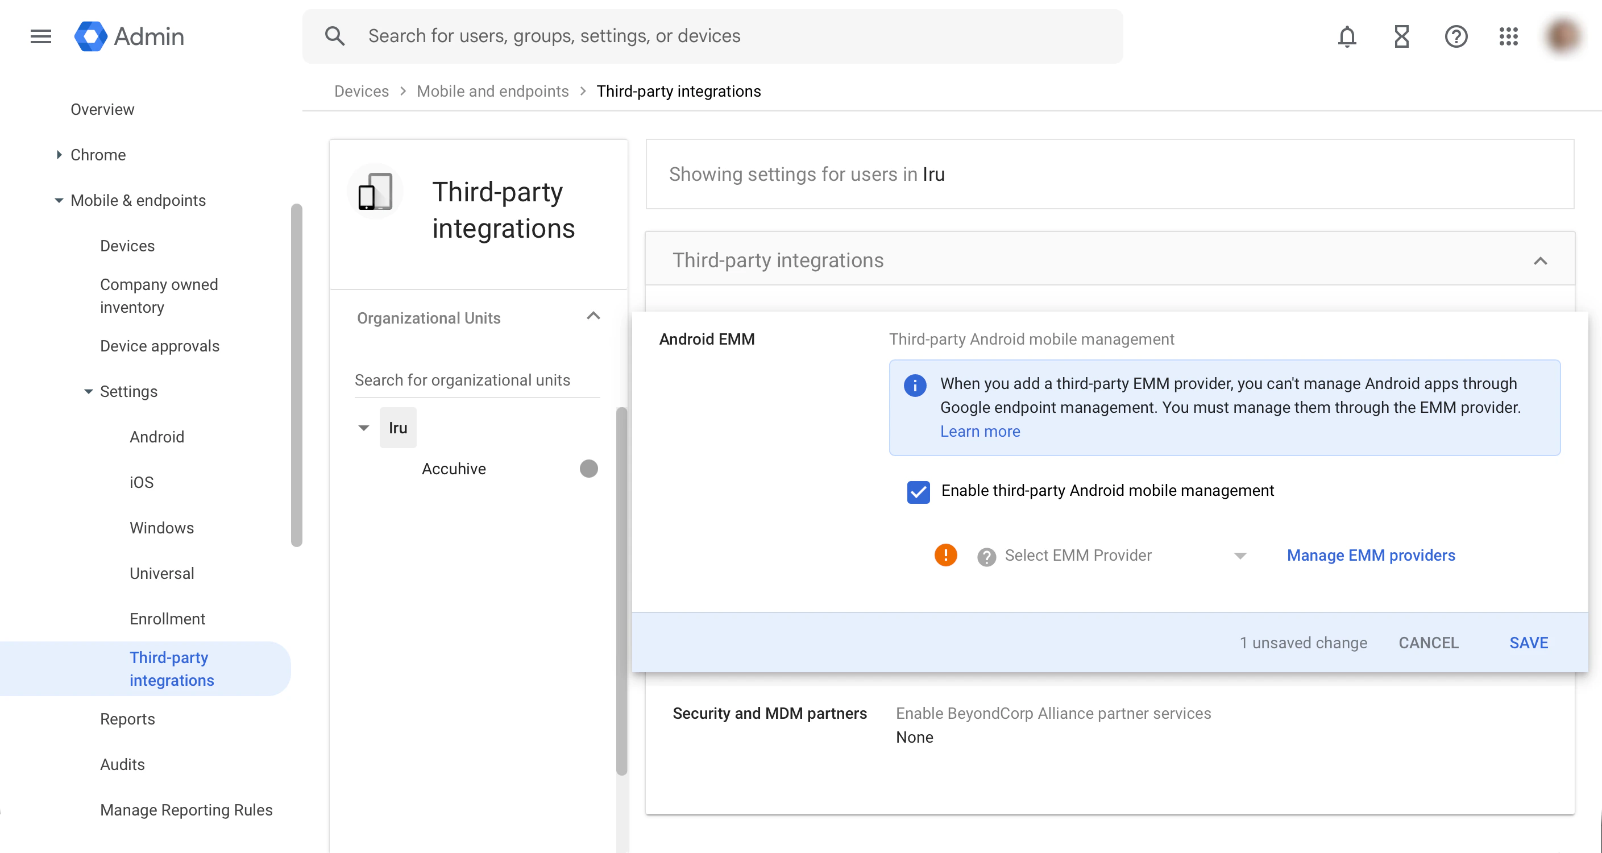Viewport: 1602px width, 853px height.
Task: Click the search magnifier icon
Action: 335,35
